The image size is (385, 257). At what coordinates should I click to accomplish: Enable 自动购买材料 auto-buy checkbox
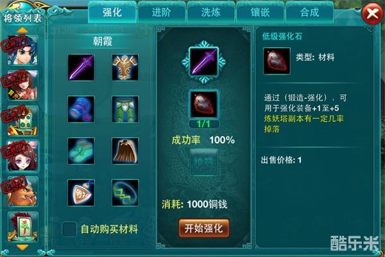tap(69, 229)
